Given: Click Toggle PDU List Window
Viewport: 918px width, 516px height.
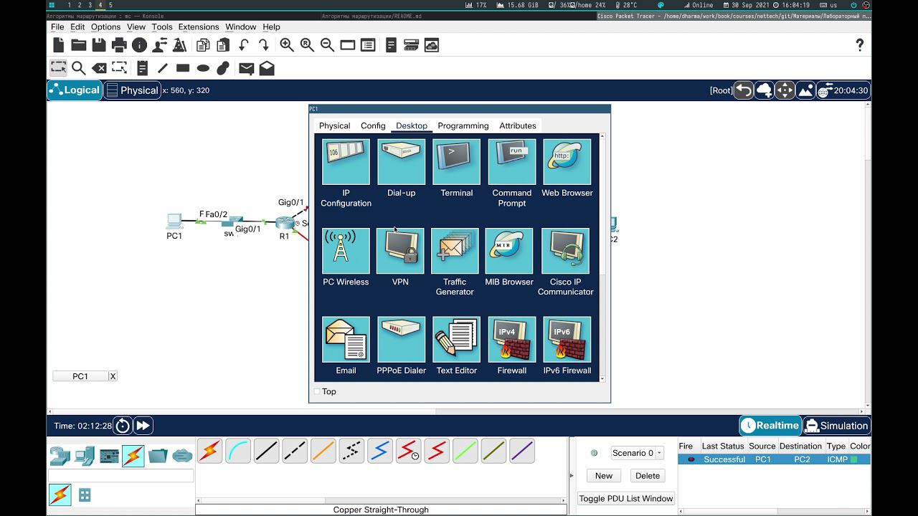Looking at the screenshot, I should point(626,499).
